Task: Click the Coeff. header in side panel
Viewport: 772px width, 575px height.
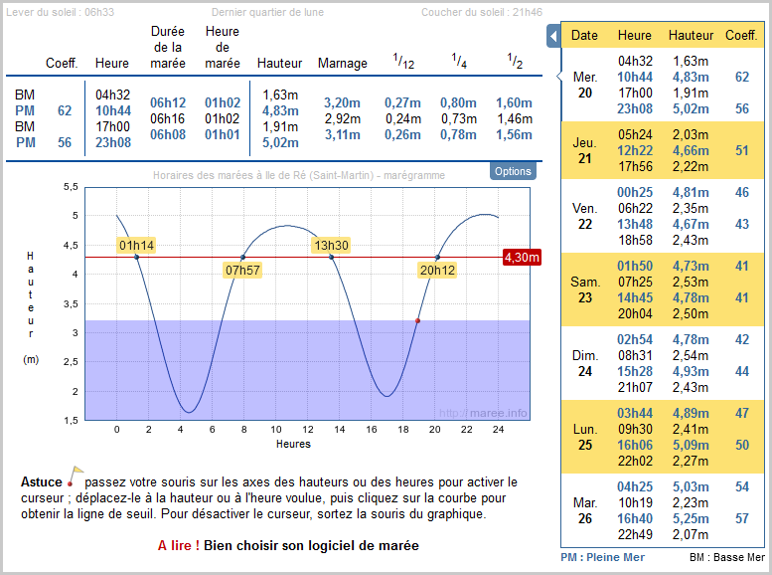Action: (x=741, y=35)
